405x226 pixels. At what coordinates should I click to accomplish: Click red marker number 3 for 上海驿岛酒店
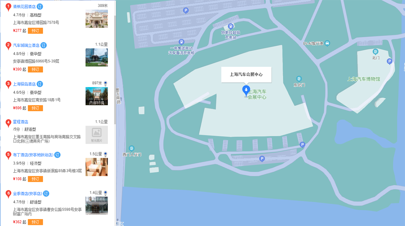tap(8, 84)
